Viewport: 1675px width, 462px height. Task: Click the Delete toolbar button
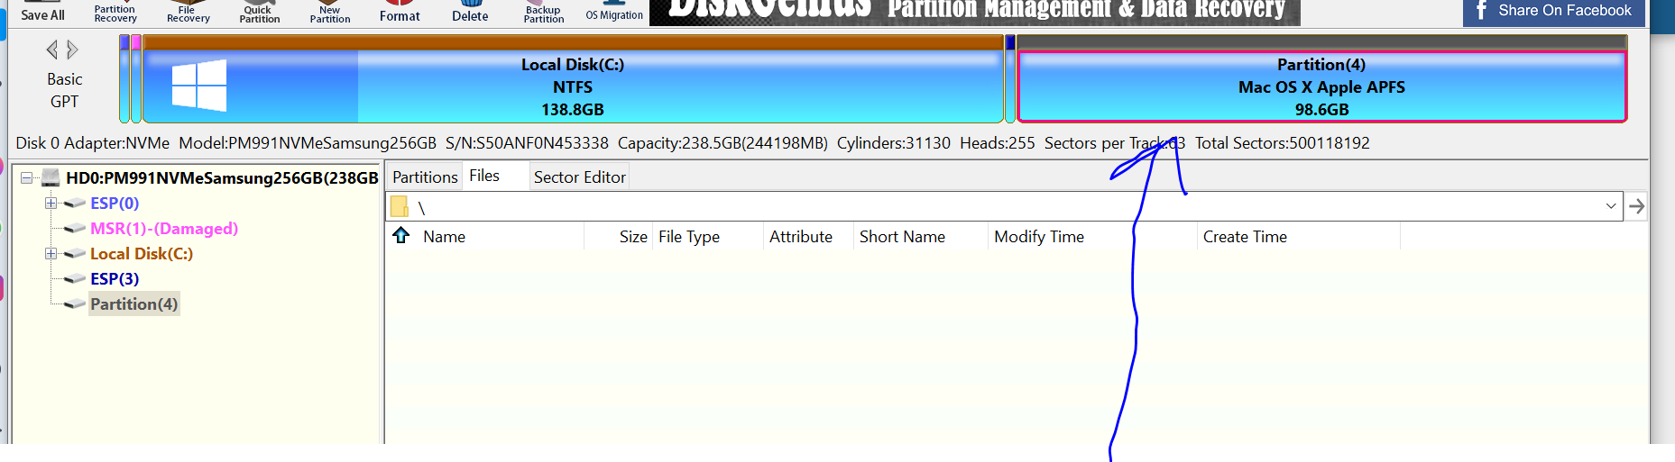[470, 13]
